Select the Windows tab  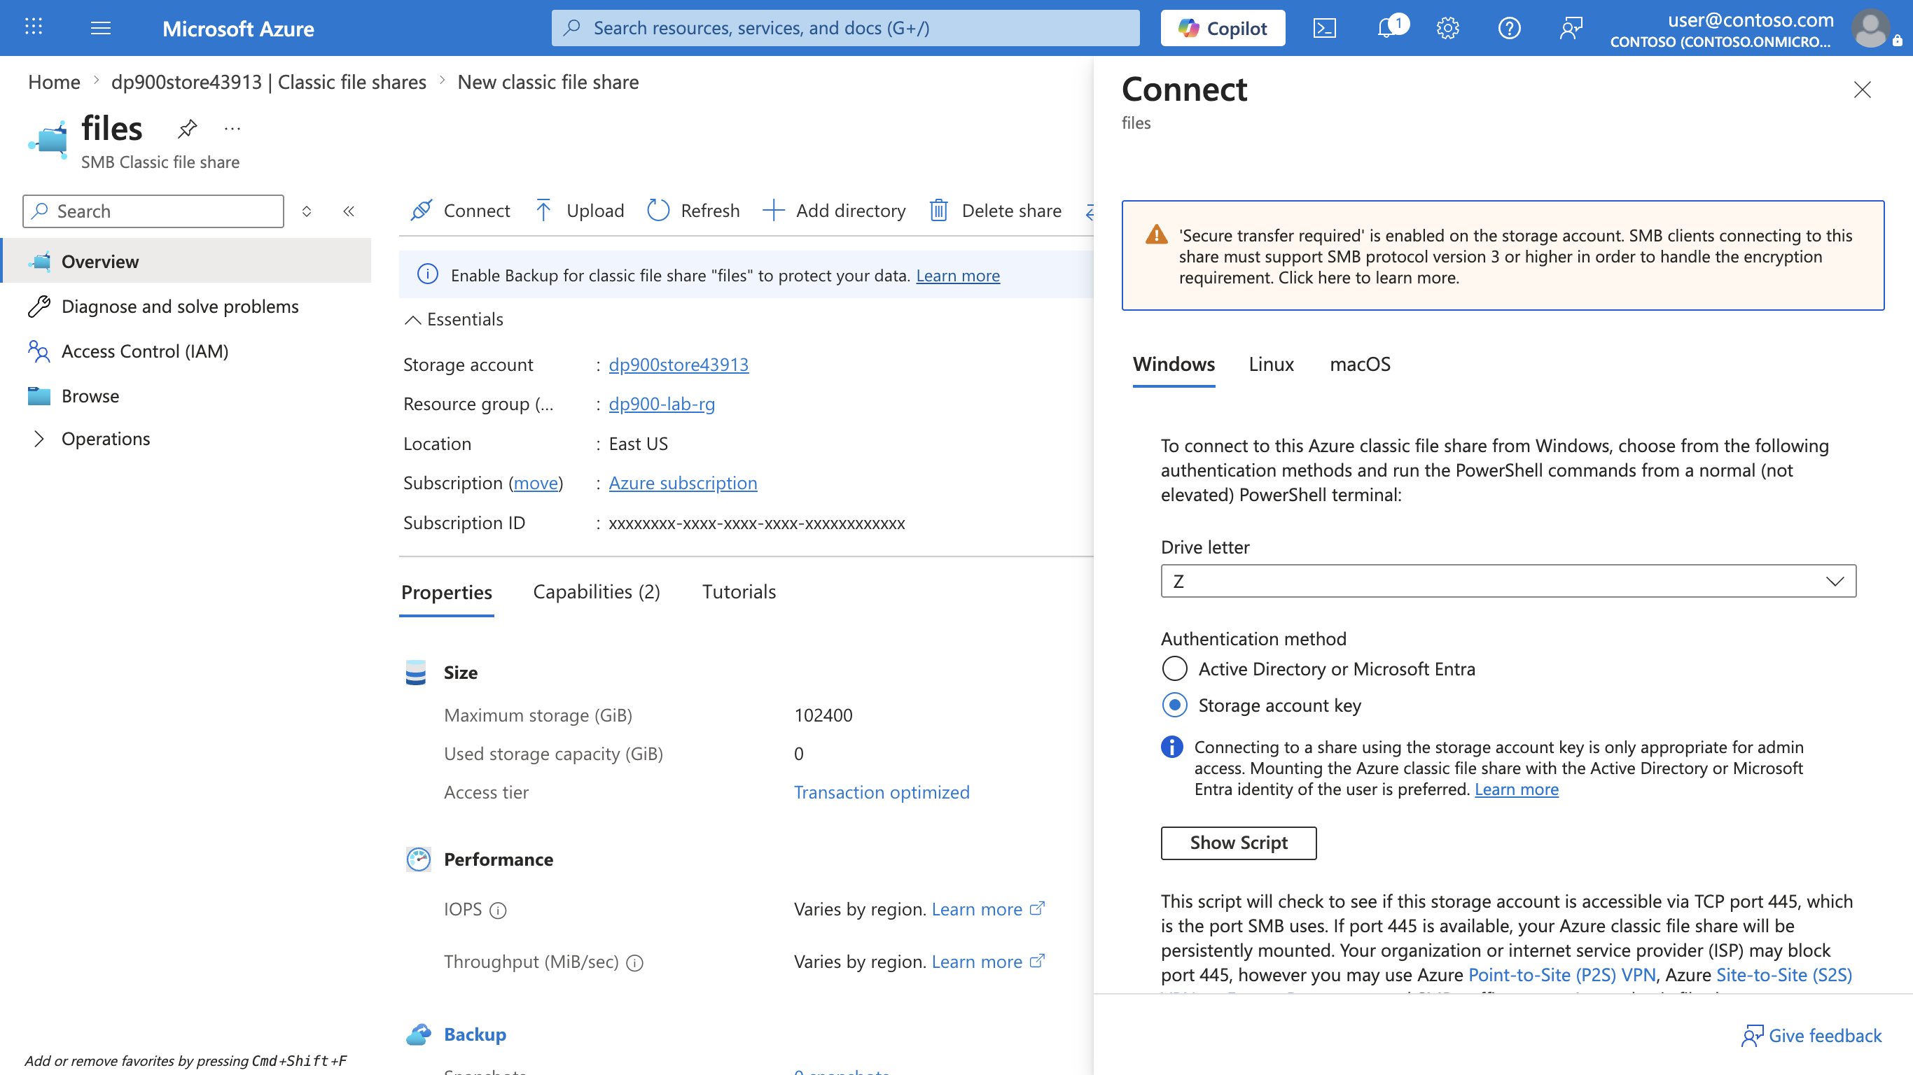1174,364
